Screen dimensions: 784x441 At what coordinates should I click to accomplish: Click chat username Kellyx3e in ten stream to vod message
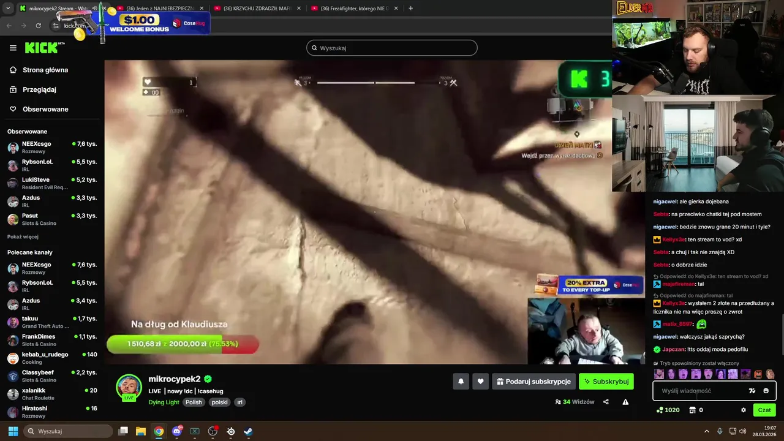pos(673,239)
